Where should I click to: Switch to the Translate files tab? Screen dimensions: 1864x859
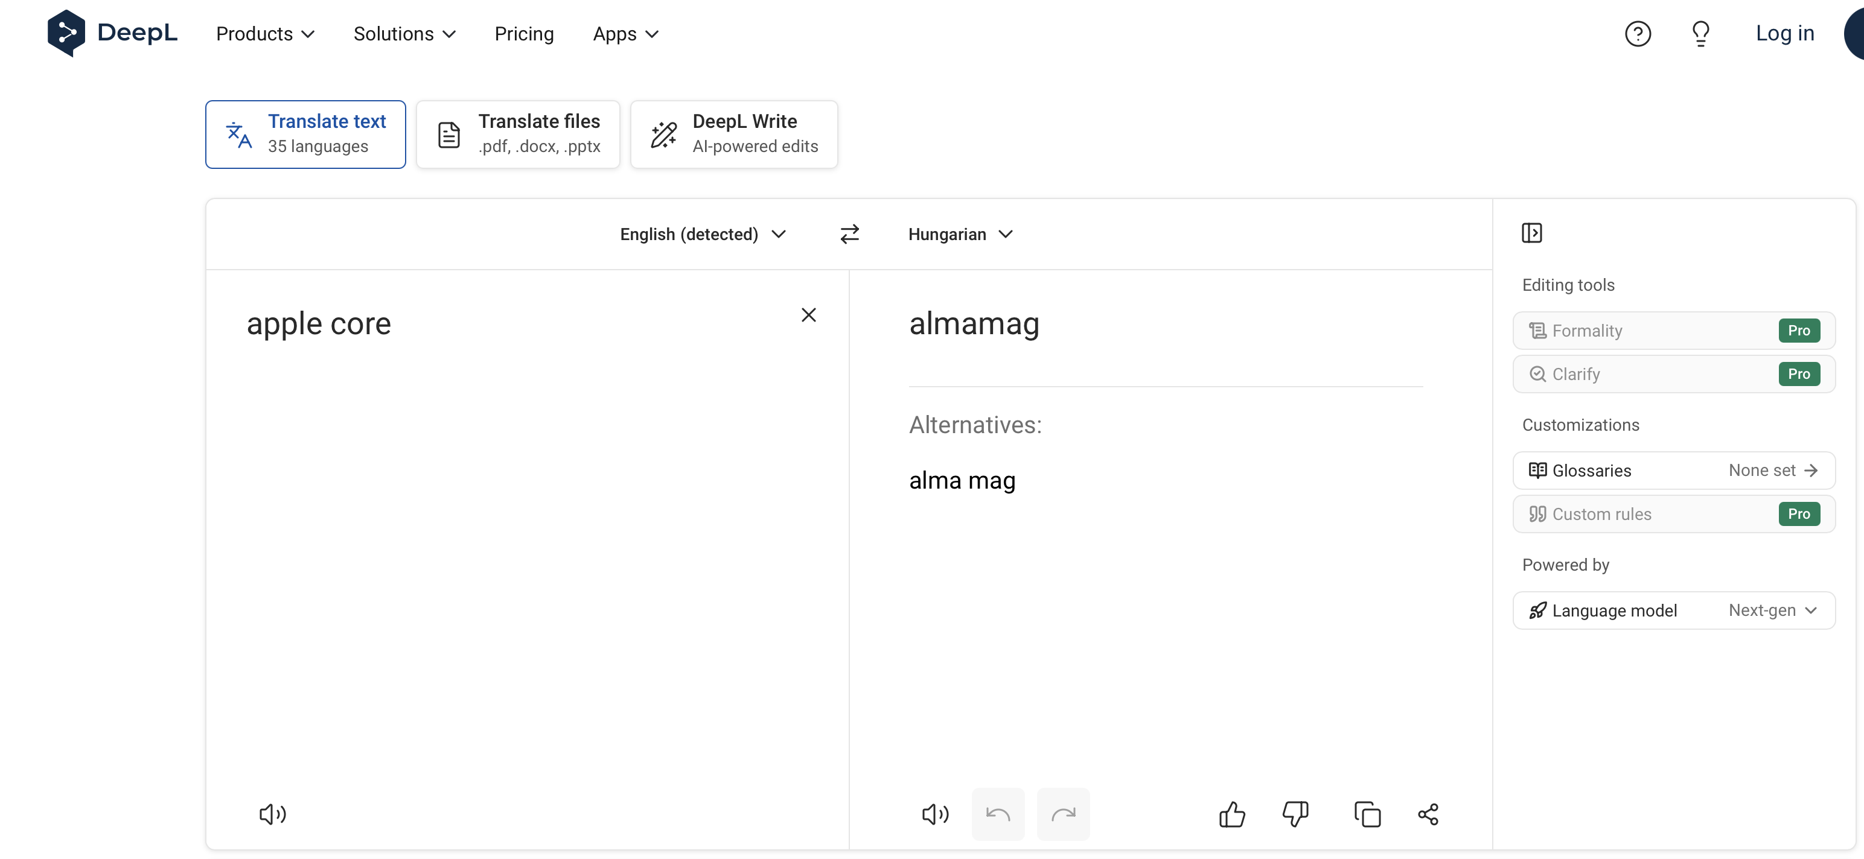point(518,135)
